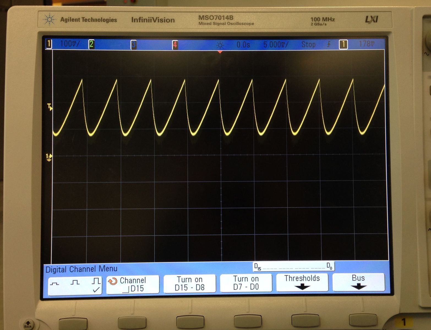Viewport: 431px width, 330px height.
Task: Click the D15 to D0 activity indicator bar
Action: 293,266
